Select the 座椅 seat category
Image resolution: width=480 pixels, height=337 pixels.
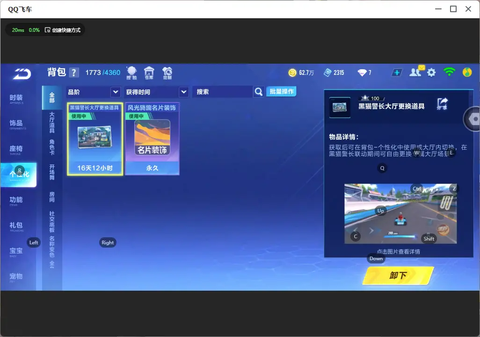tap(16, 150)
